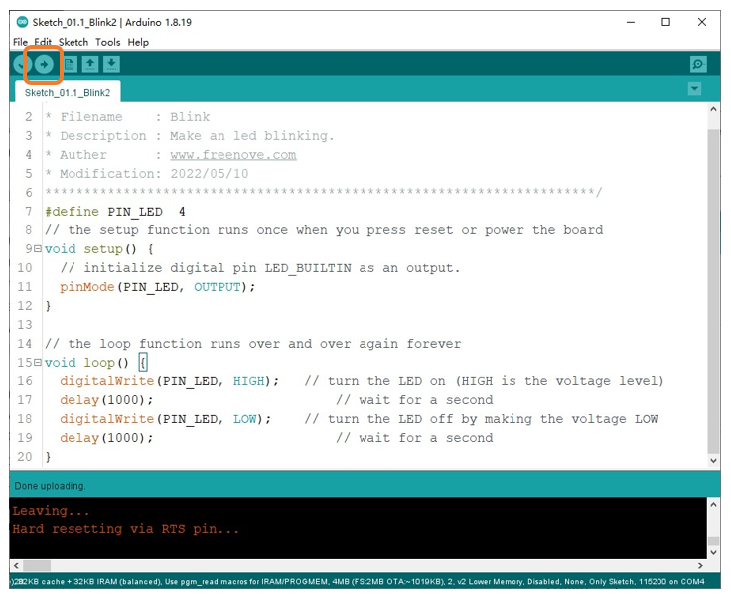Click the 'delay(1000);' on line 17
731x598 pixels.
click(x=106, y=400)
